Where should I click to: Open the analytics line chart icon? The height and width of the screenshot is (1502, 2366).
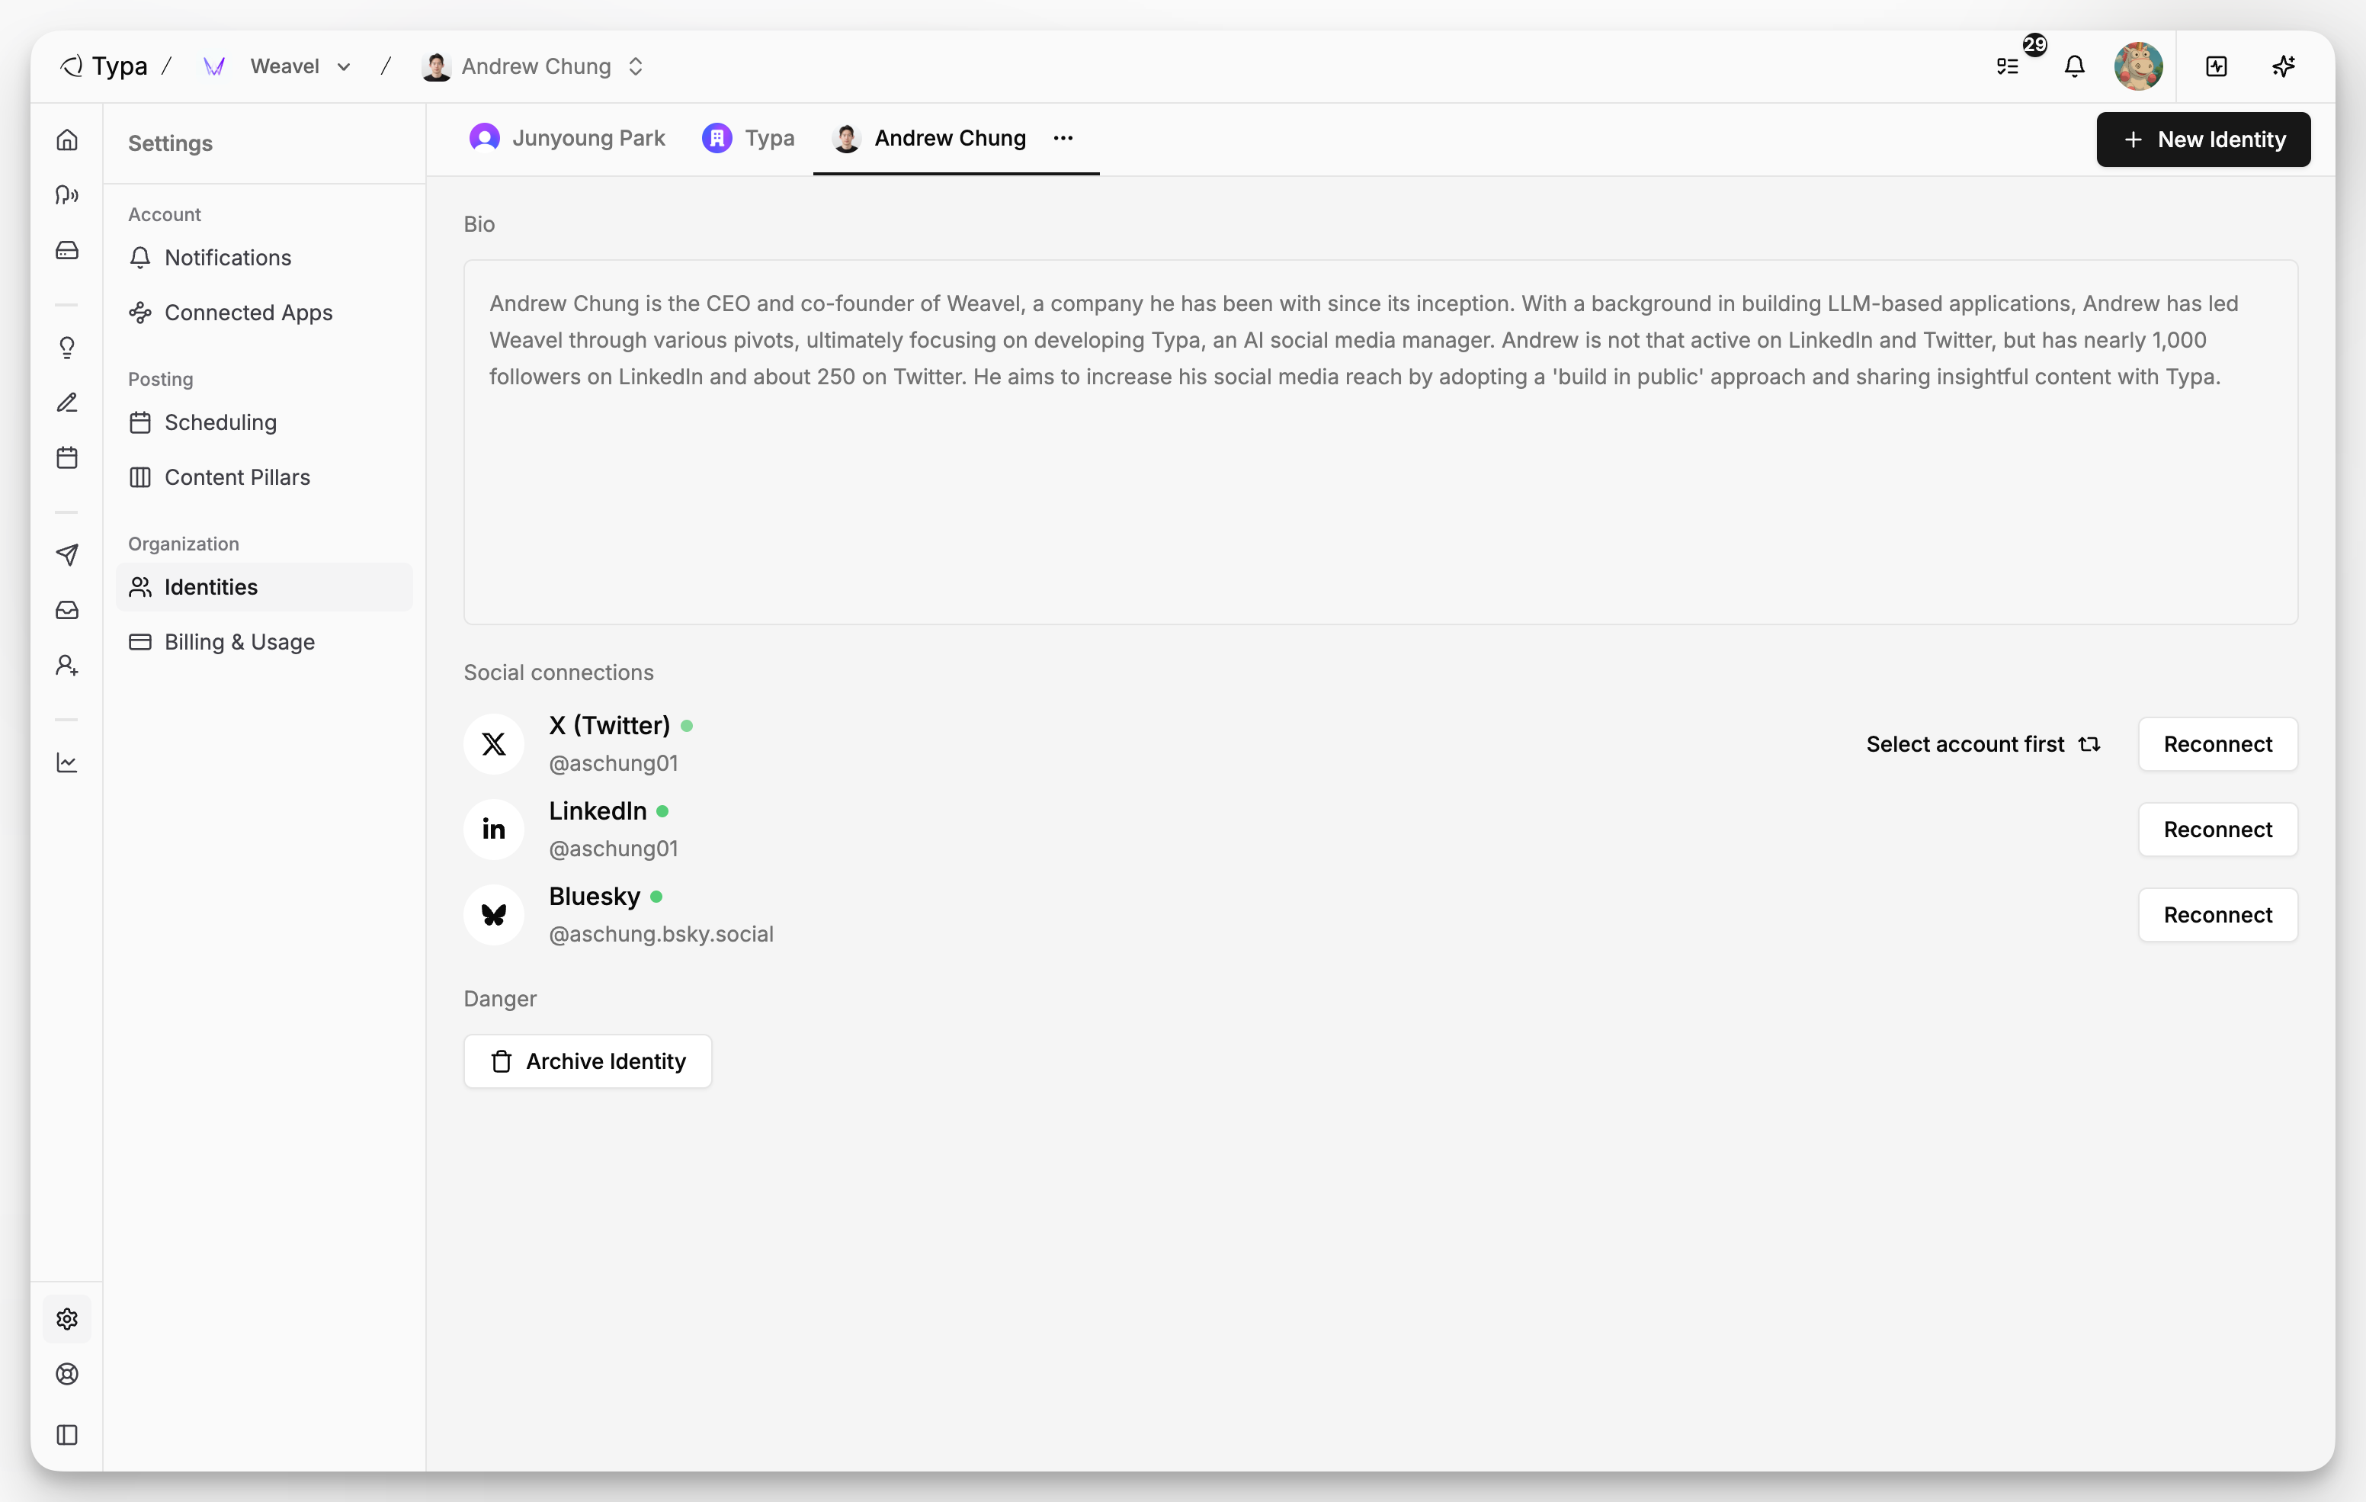click(67, 762)
